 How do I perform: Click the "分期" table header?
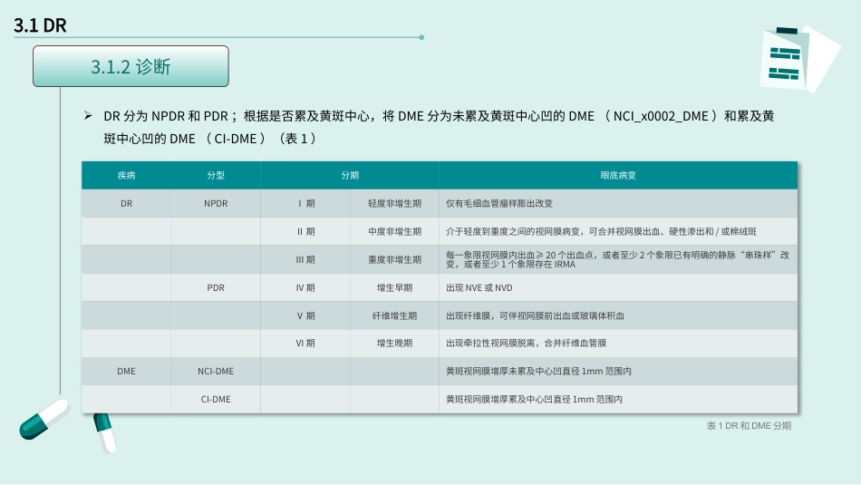tap(350, 175)
